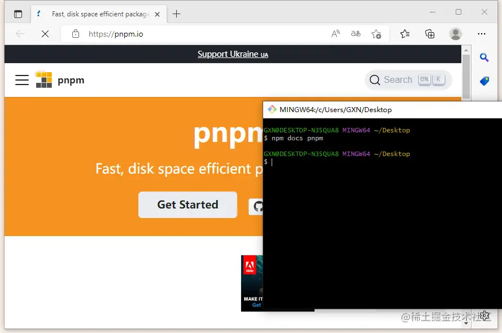The image size is (502, 333).
Task: Open the browser profile avatar
Action: click(x=455, y=34)
